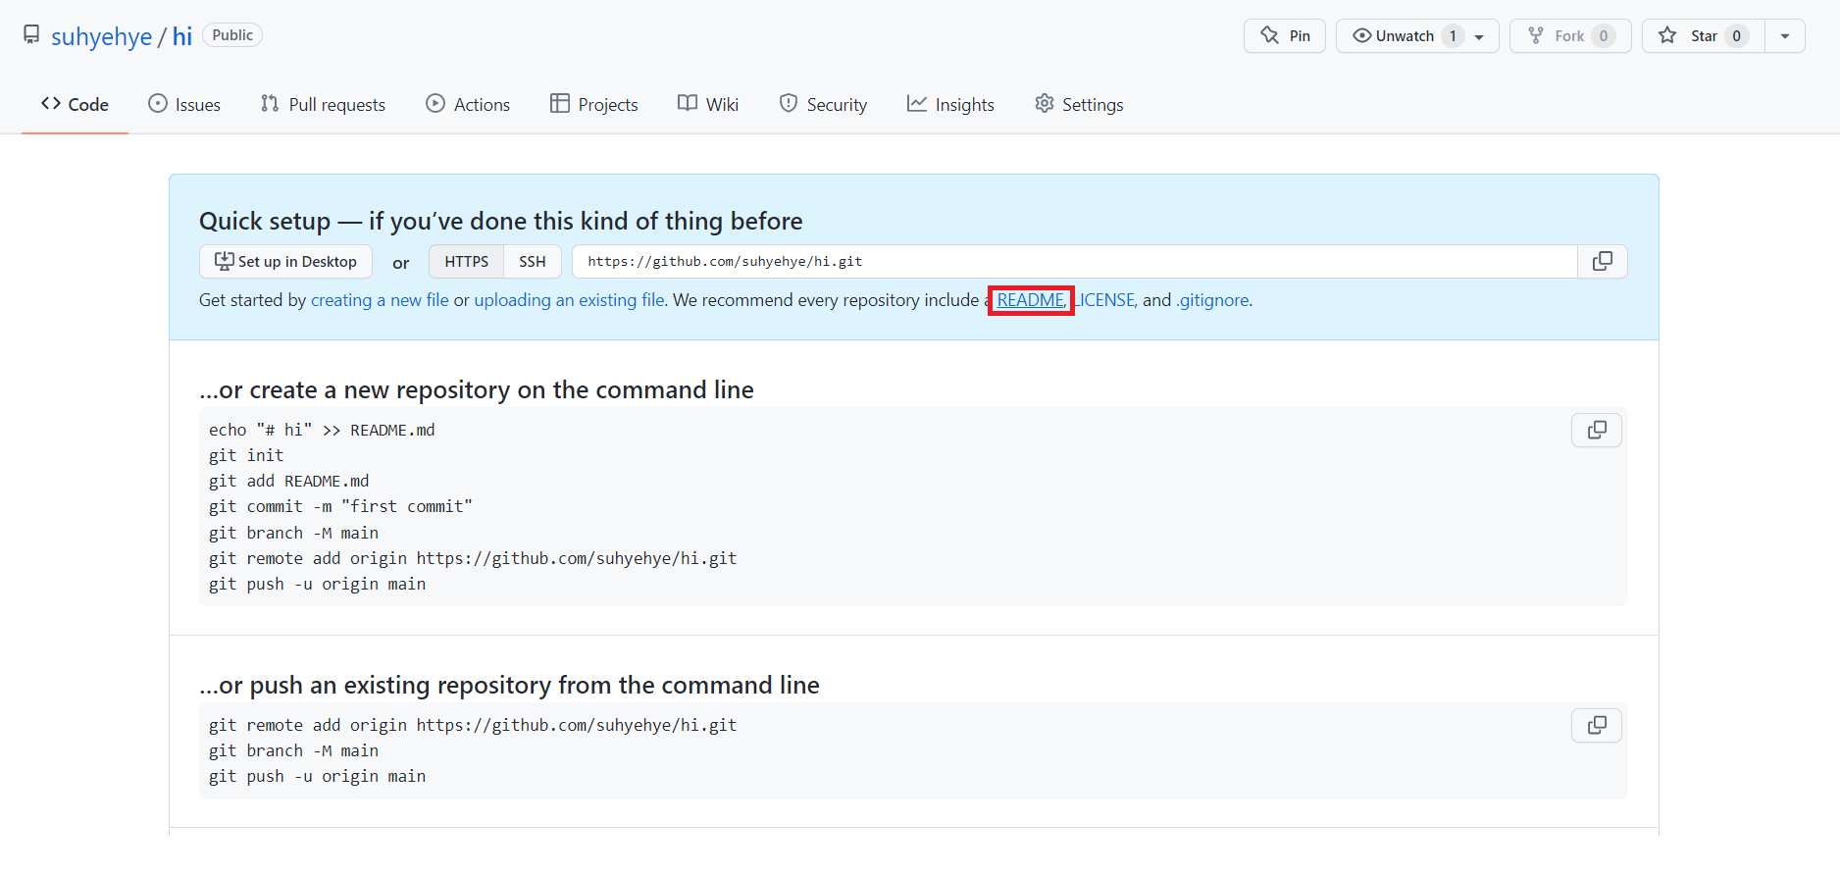Open the Issues tab
1840x875 pixels.
coord(184,104)
